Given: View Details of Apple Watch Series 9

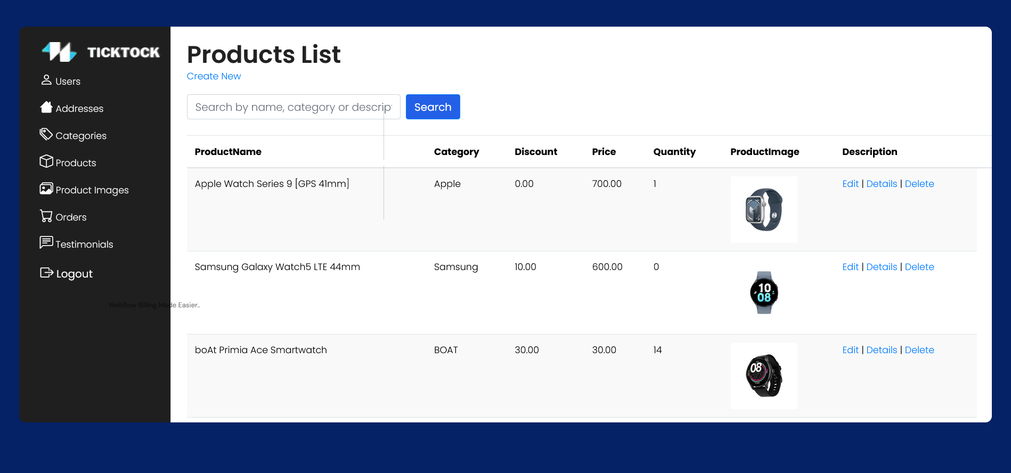Looking at the screenshot, I should 882,184.
